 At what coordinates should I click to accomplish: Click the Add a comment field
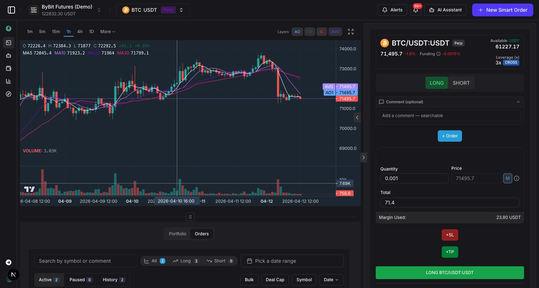coord(450,116)
